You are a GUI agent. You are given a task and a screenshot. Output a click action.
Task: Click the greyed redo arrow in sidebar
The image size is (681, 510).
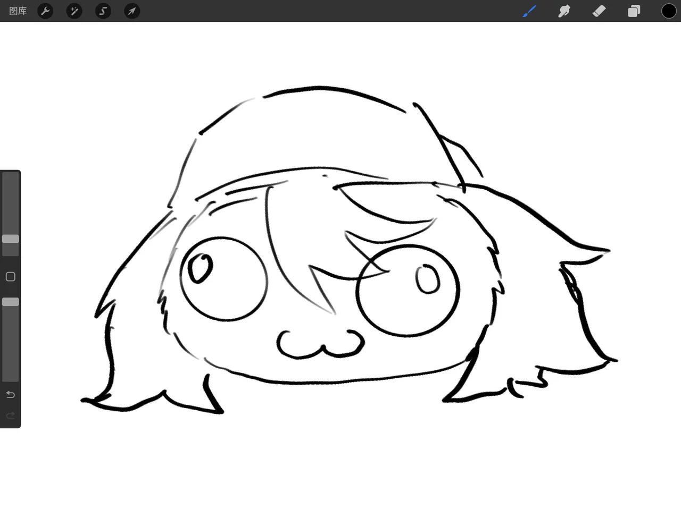pos(10,415)
